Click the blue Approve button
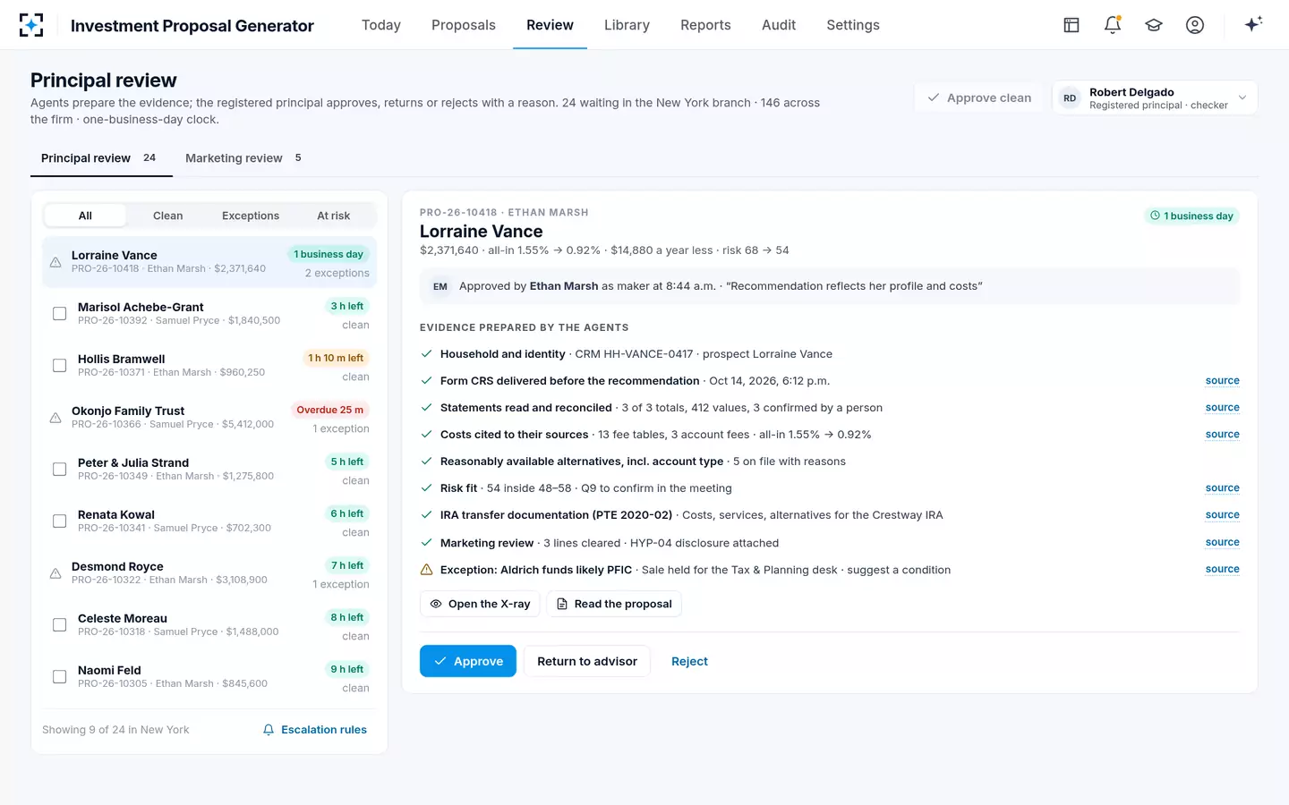Viewport: 1289px width, 805px height. click(468, 661)
